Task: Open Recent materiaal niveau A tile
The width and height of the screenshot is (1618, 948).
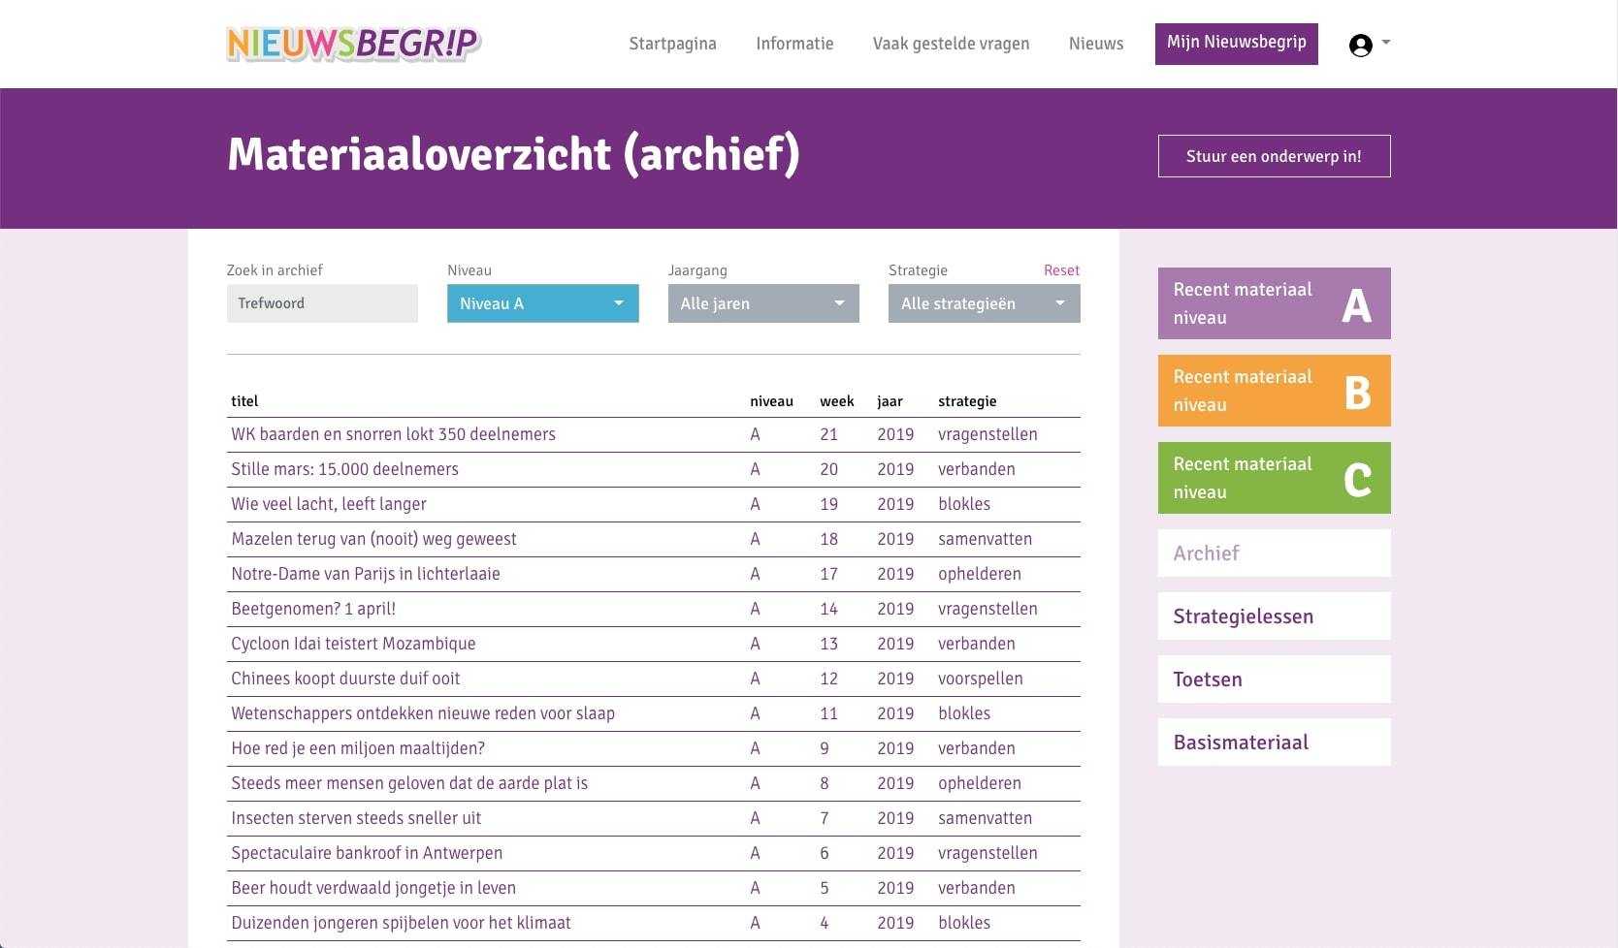Action: point(1274,303)
